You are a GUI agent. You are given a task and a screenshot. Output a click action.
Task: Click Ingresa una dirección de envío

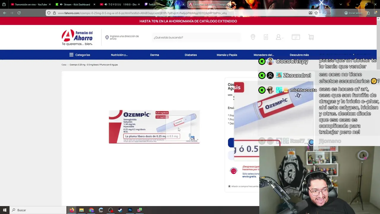click(124, 37)
